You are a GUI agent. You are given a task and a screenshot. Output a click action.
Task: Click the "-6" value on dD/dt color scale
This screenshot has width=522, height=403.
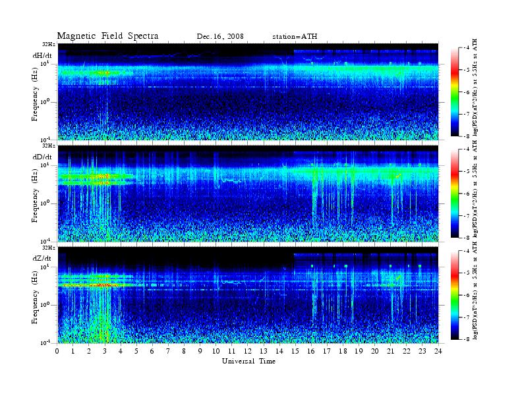(x=467, y=194)
